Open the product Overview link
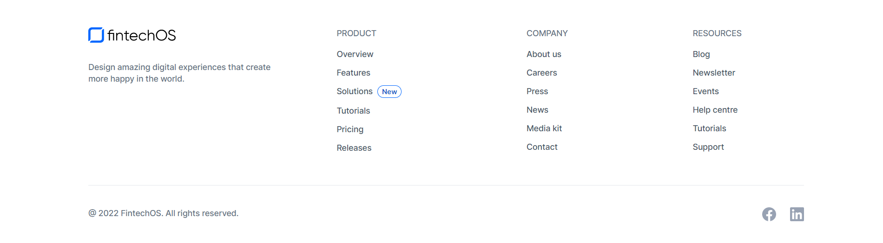The height and width of the screenshot is (243, 883). (355, 54)
